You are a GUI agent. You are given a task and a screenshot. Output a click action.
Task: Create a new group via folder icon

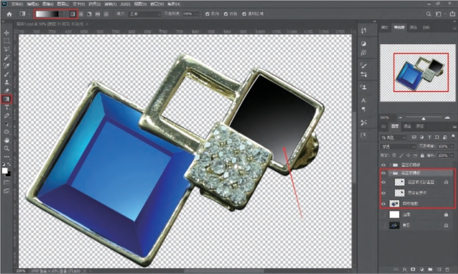point(431,269)
